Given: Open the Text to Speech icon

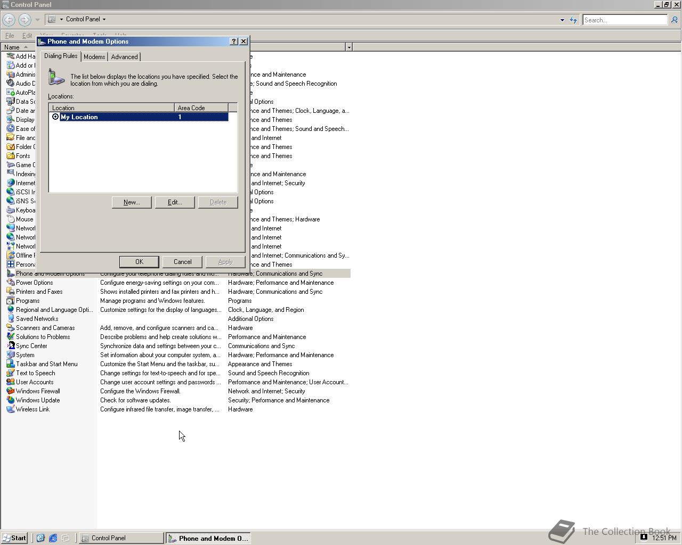Looking at the screenshot, I should pos(11,373).
